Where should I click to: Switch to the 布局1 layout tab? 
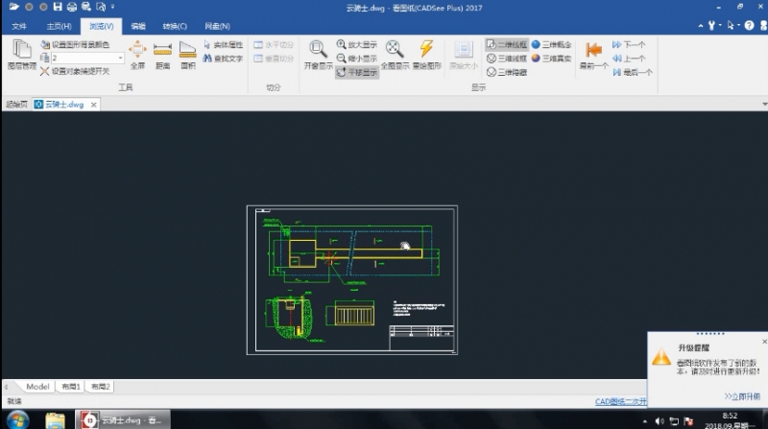pyautogui.click(x=71, y=387)
